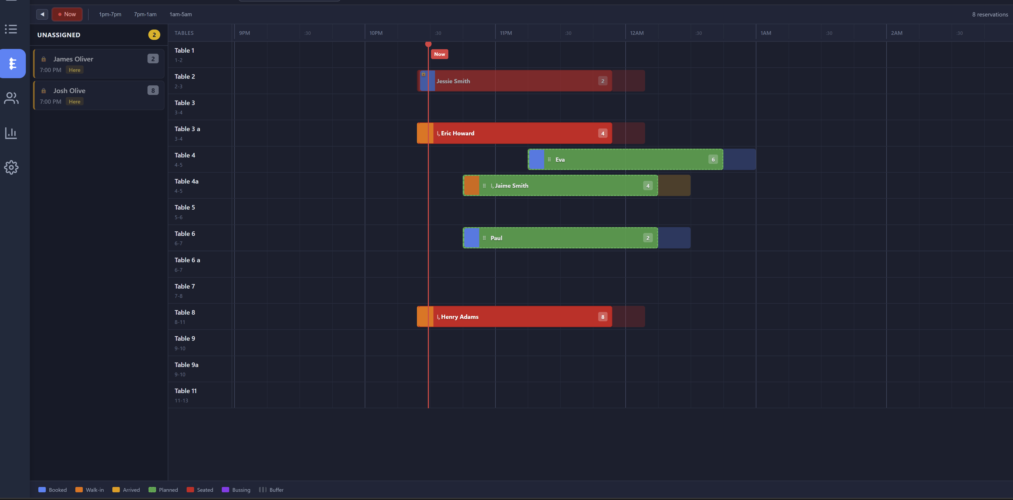
Task: Click the 12AM time header
Action: click(x=637, y=33)
